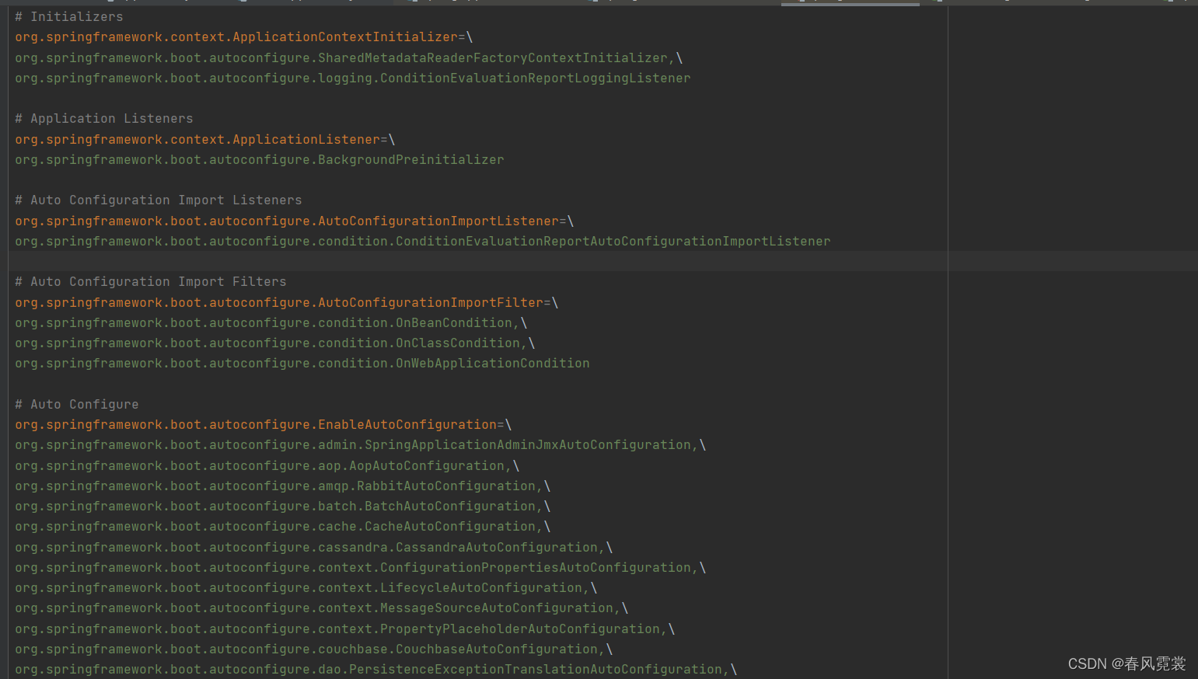Click the CouchbaseAutoConfiguration line
1198x679 pixels.
pos(314,649)
